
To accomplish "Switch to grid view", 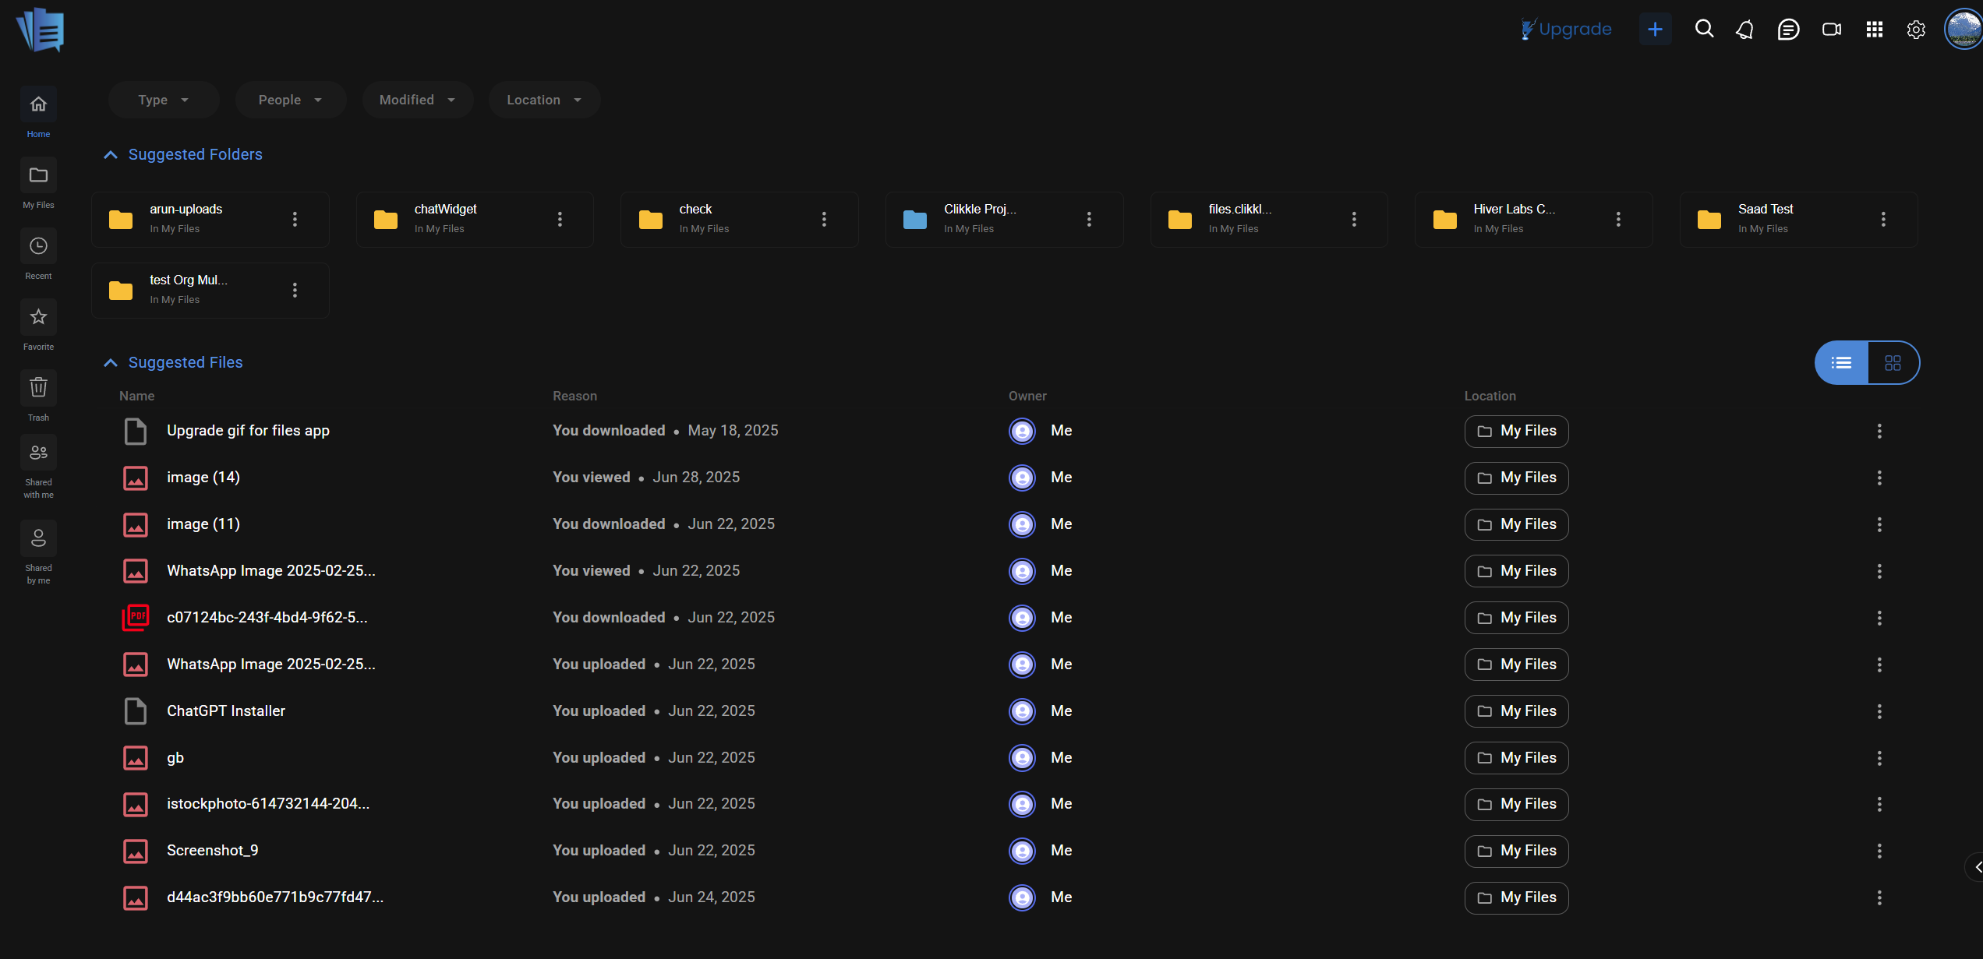I will click(1893, 363).
